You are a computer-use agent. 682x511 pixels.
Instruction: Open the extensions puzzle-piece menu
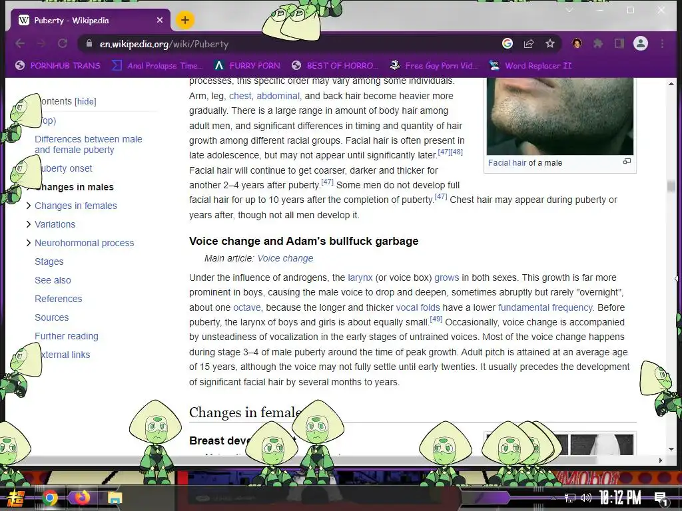click(598, 43)
